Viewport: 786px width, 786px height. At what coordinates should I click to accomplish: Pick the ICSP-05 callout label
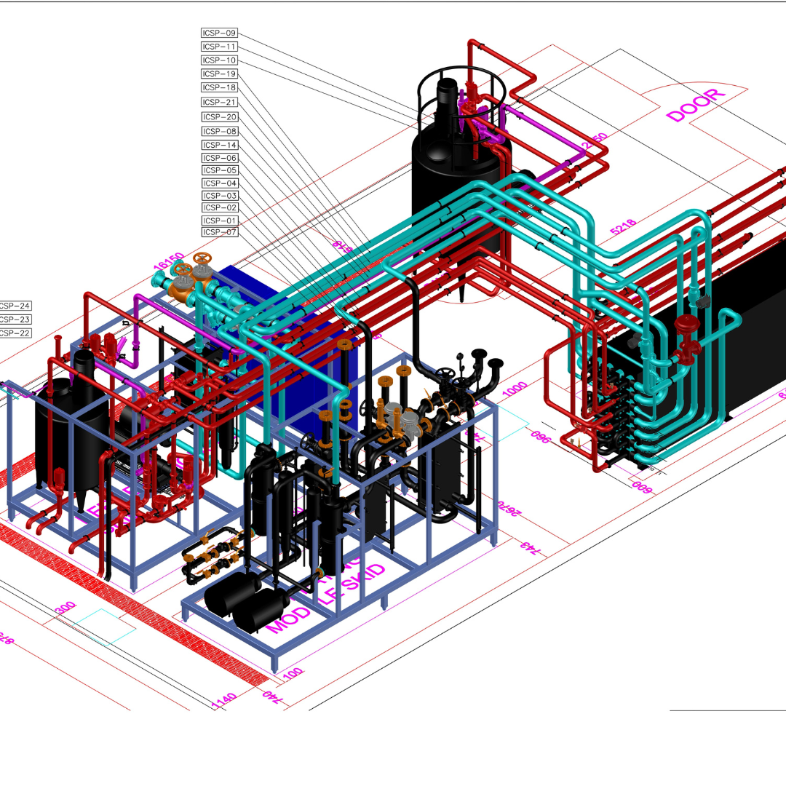(x=219, y=170)
